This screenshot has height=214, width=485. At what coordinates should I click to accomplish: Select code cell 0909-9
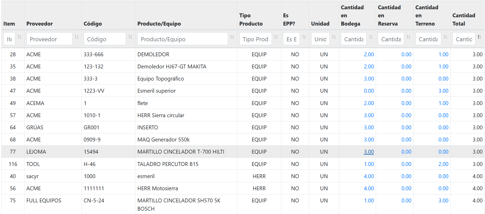(108, 140)
